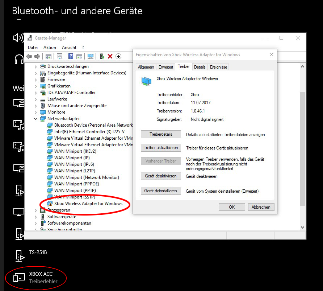Expand Eingabegeräte (Human Interface Devices)
This screenshot has height=291, width=323.
point(35,73)
